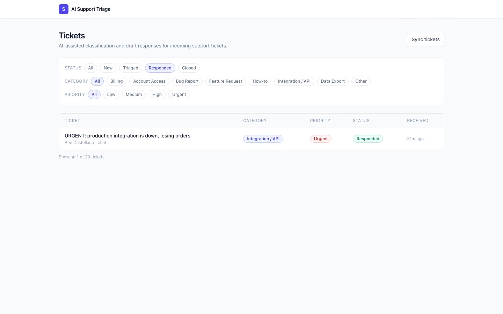The height and width of the screenshot is (314, 503).
Task: Filter priority by Low
Action: pos(111,95)
